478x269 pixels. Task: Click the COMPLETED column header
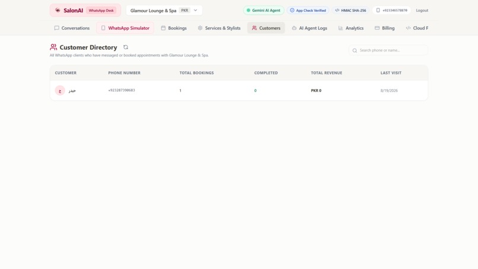pos(266,72)
